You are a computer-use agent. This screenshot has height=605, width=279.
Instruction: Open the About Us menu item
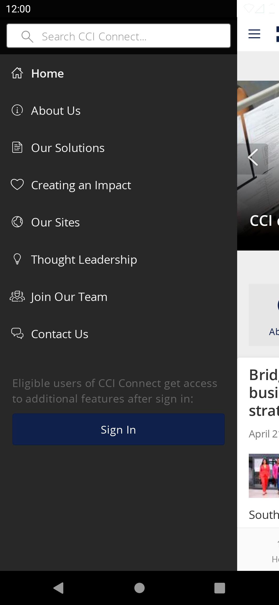(56, 111)
